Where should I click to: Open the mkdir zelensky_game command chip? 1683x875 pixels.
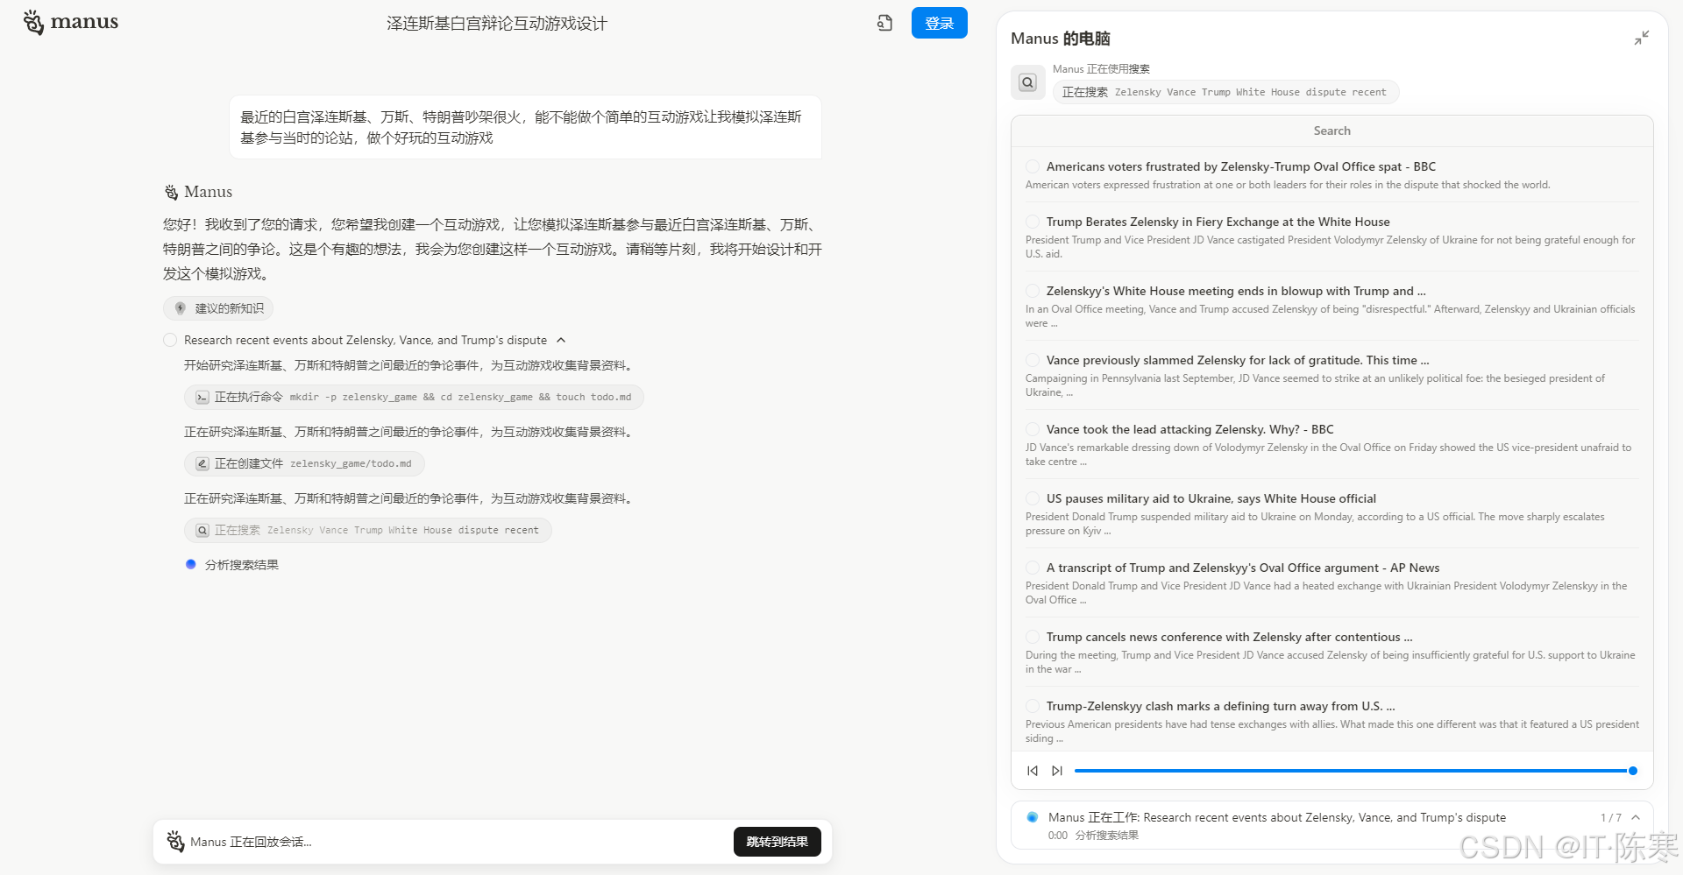point(414,397)
